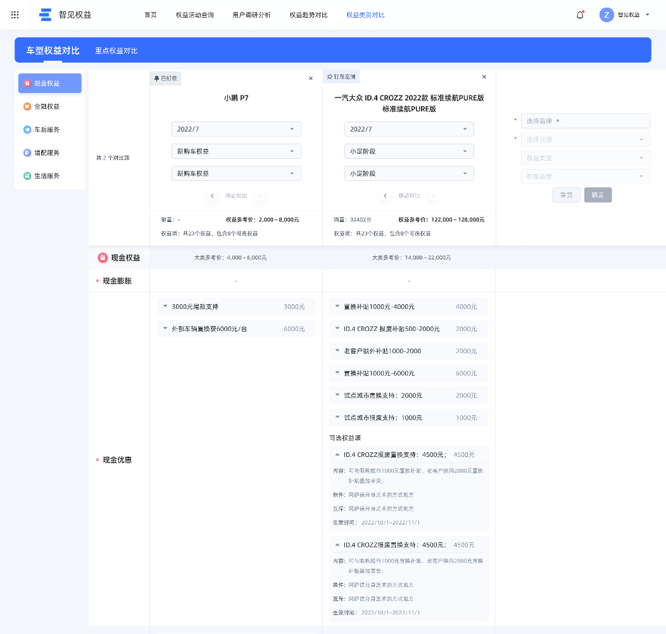
Task: Open 权益趋势对比 menu
Action: (x=308, y=15)
